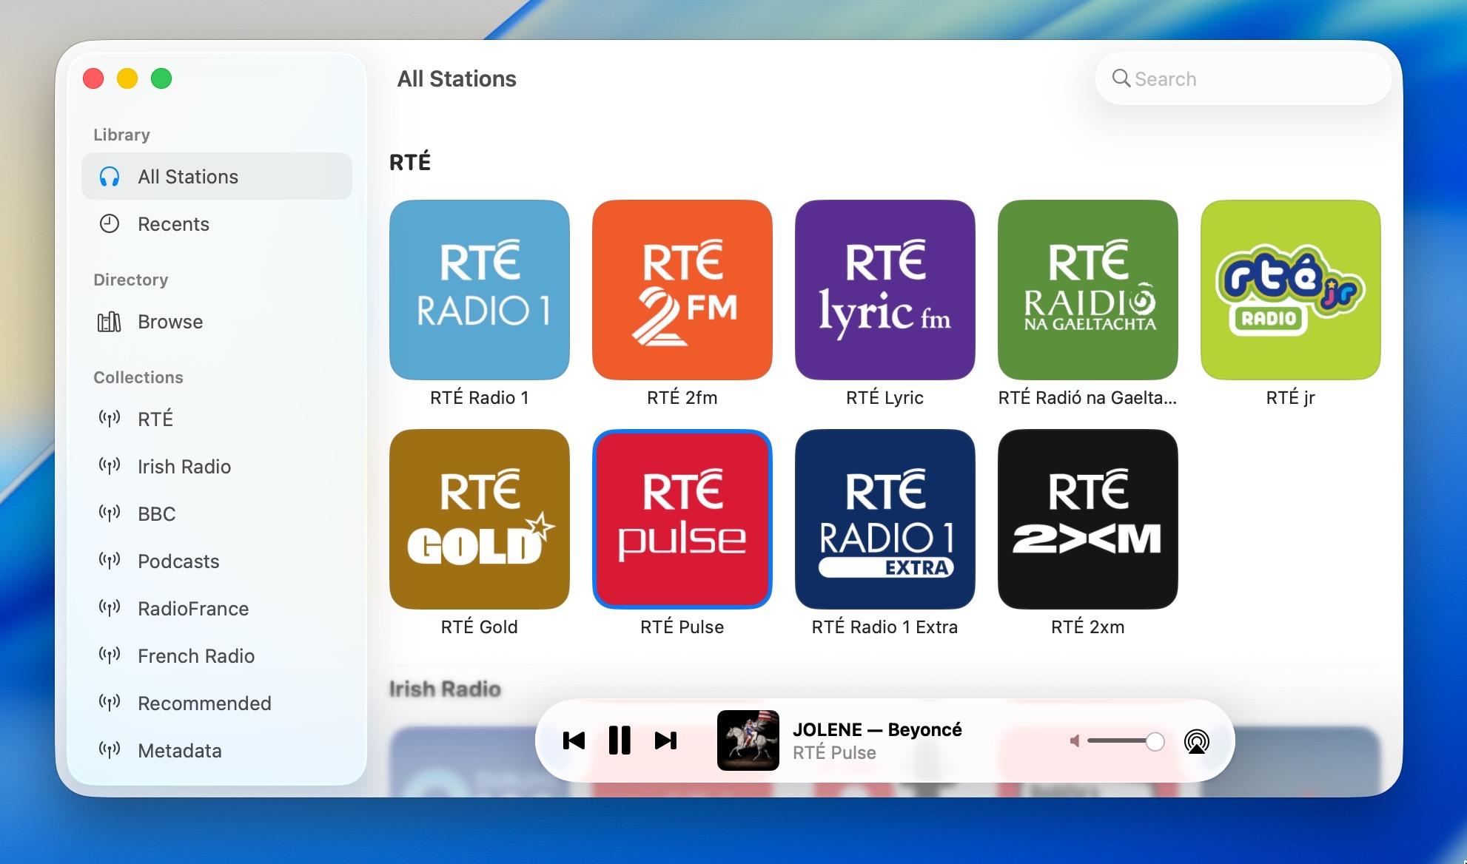Viewport: 1467px width, 864px height.
Task: Play the RTÉ jr Radio tile
Action: (1291, 290)
